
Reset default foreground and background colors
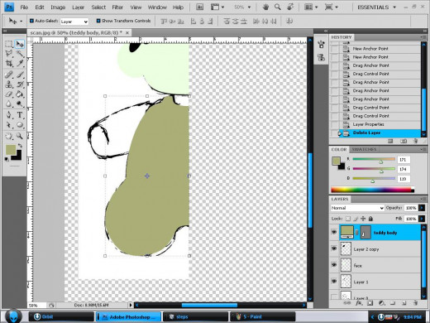[7, 159]
